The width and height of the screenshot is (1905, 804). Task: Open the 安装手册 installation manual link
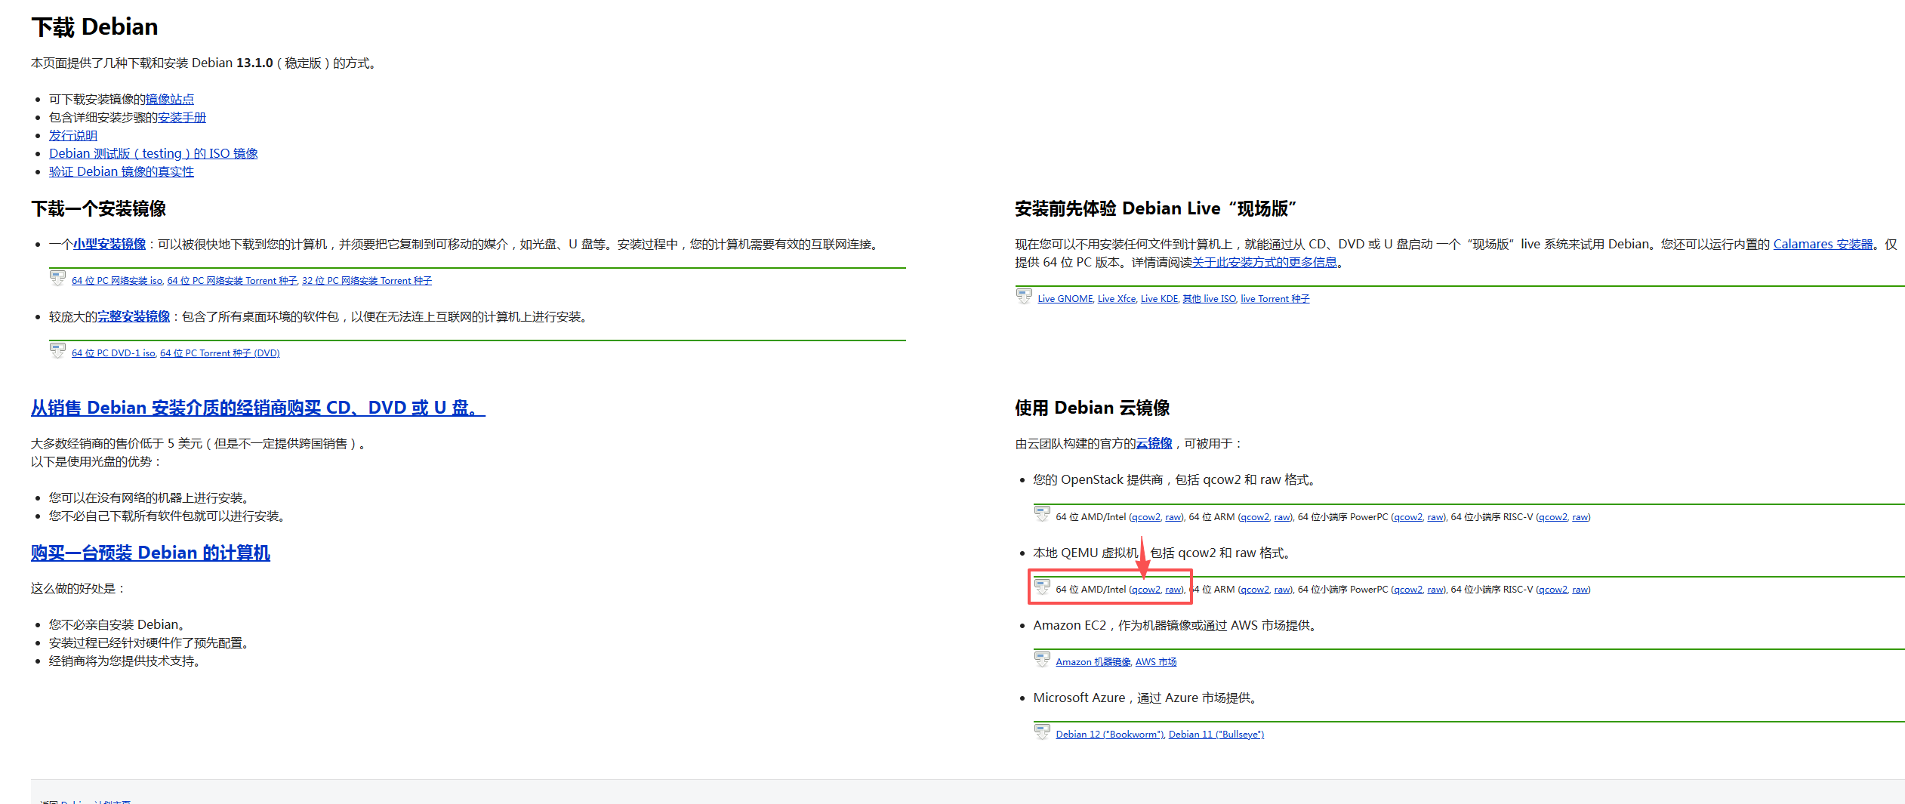coord(181,118)
